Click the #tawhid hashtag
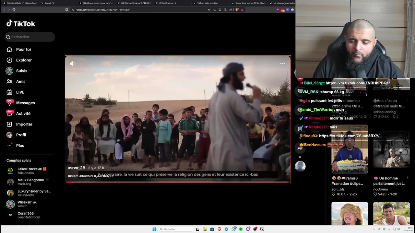This screenshot has height=233, width=415. point(86,176)
